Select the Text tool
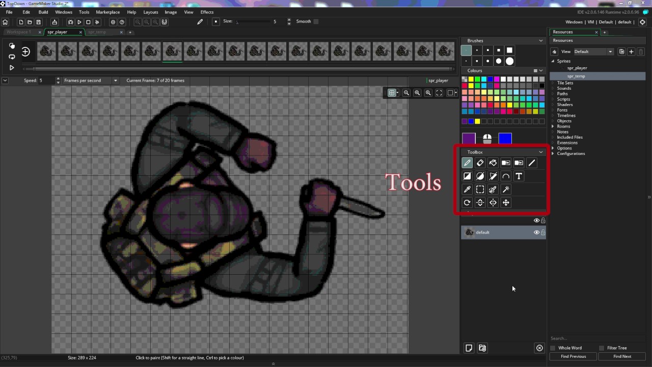Viewport: 652px width, 367px height. click(519, 176)
